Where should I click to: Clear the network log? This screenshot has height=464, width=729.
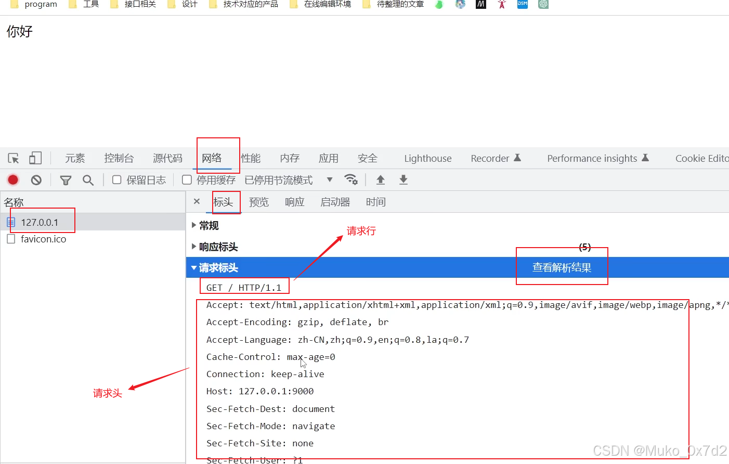(x=36, y=180)
